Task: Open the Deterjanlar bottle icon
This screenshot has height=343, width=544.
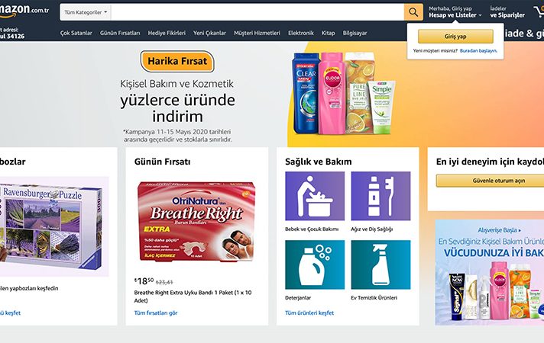Action: click(x=315, y=264)
